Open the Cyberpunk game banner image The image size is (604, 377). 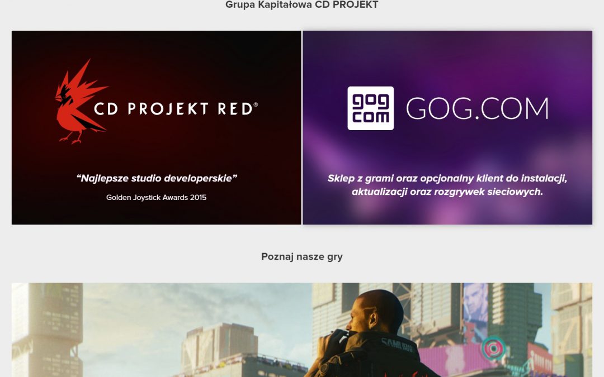tap(301, 330)
